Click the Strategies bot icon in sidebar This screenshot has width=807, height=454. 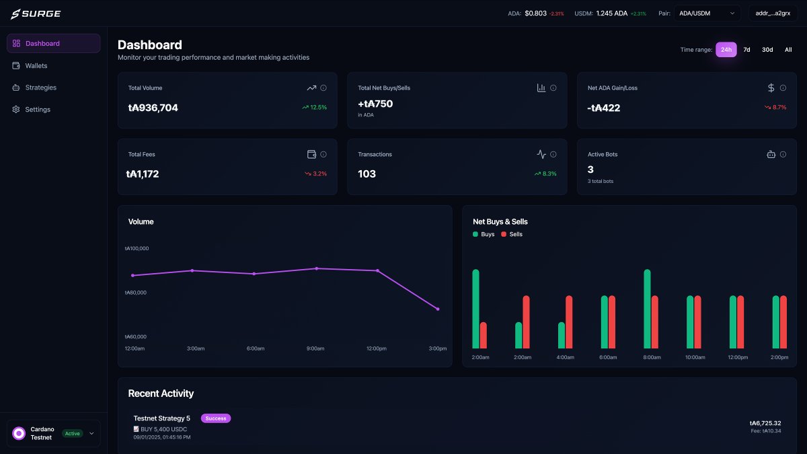coord(16,87)
